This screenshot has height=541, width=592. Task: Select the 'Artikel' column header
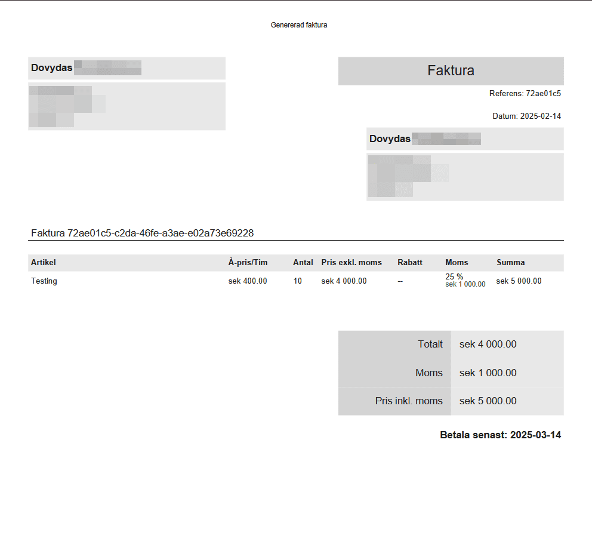click(43, 262)
